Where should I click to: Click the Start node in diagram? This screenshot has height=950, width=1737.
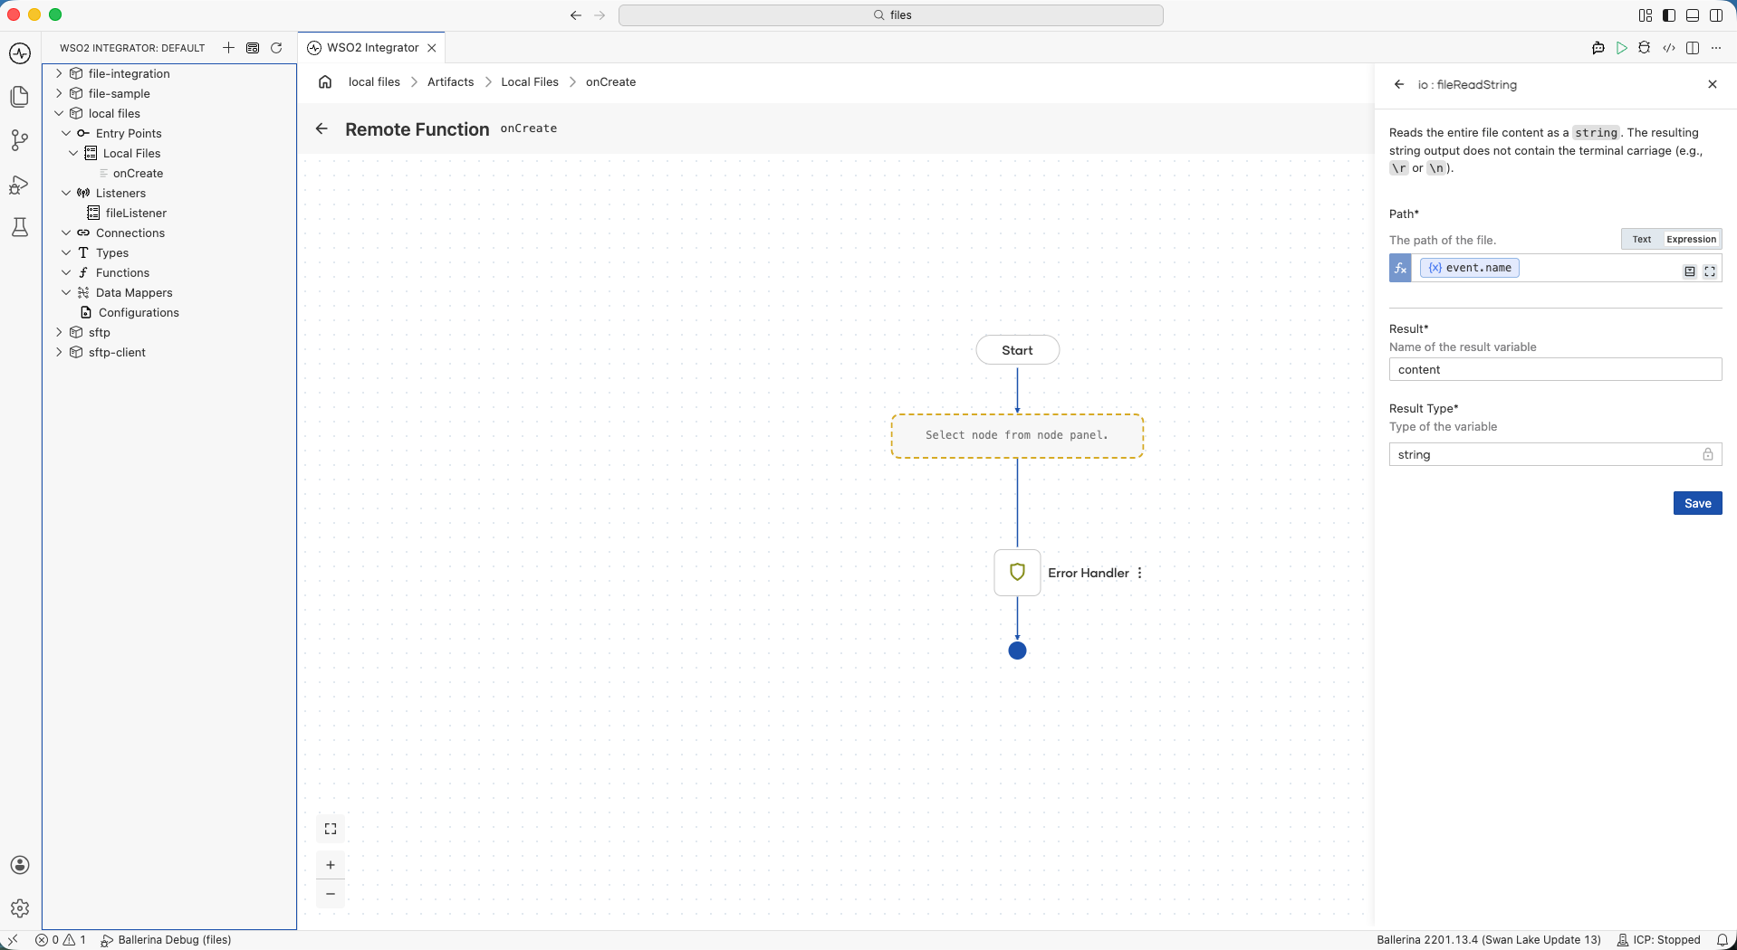point(1017,350)
